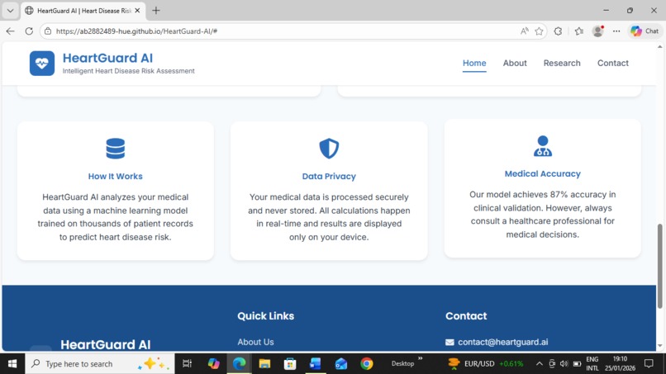Viewport: 666px width, 374px height.
Task: Show hidden system tray icons
Action: pyautogui.click(x=539, y=364)
